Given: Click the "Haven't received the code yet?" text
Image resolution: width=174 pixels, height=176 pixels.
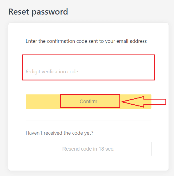Looking at the screenshot, I should pos(59,133).
